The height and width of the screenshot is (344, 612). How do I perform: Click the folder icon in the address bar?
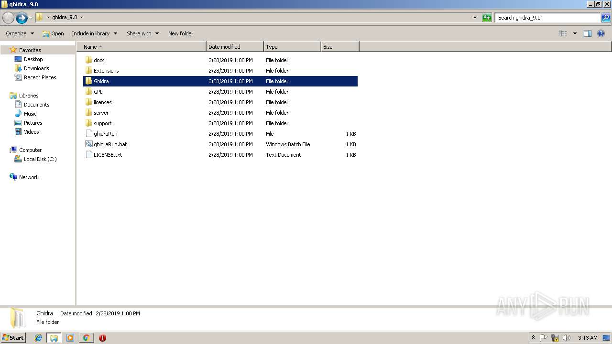[40, 17]
